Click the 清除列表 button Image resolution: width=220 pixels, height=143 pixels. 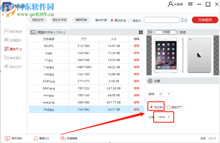pyautogui.click(x=81, y=20)
